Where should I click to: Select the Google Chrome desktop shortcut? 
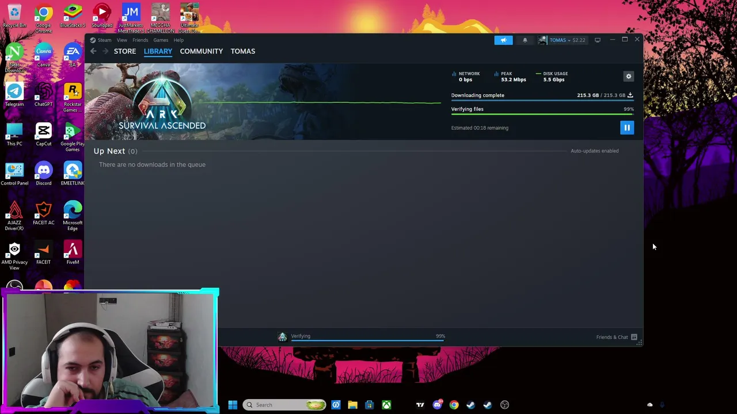[43, 18]
